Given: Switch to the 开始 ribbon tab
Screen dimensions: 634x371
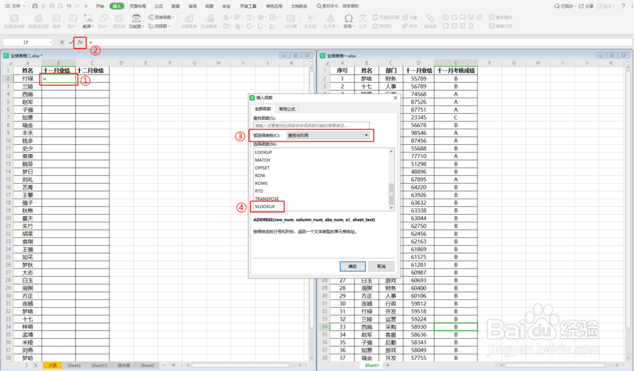Looking at the screenshot, I should [100, 6].
